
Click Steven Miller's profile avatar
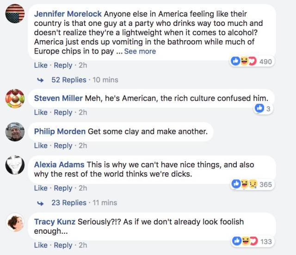point(15,98)
